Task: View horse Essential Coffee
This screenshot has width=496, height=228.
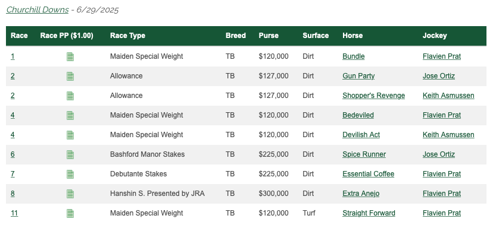Action: (x=368, y=174)
